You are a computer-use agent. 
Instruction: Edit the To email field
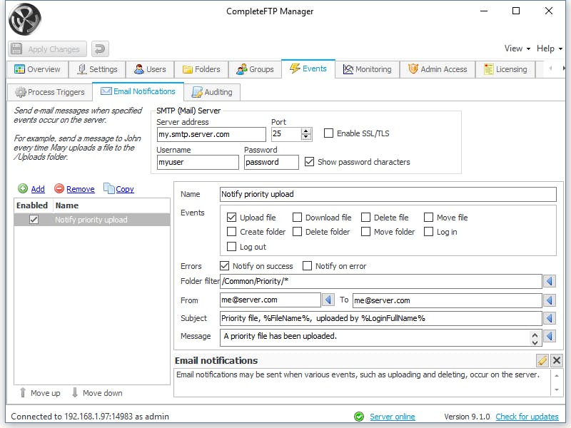(x=448, y=300)
